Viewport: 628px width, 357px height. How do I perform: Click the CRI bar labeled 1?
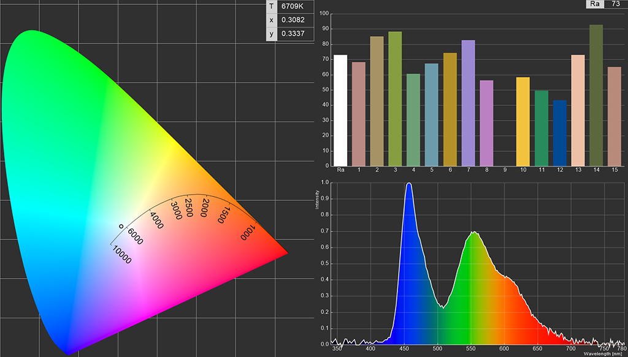tap(359, 114)
